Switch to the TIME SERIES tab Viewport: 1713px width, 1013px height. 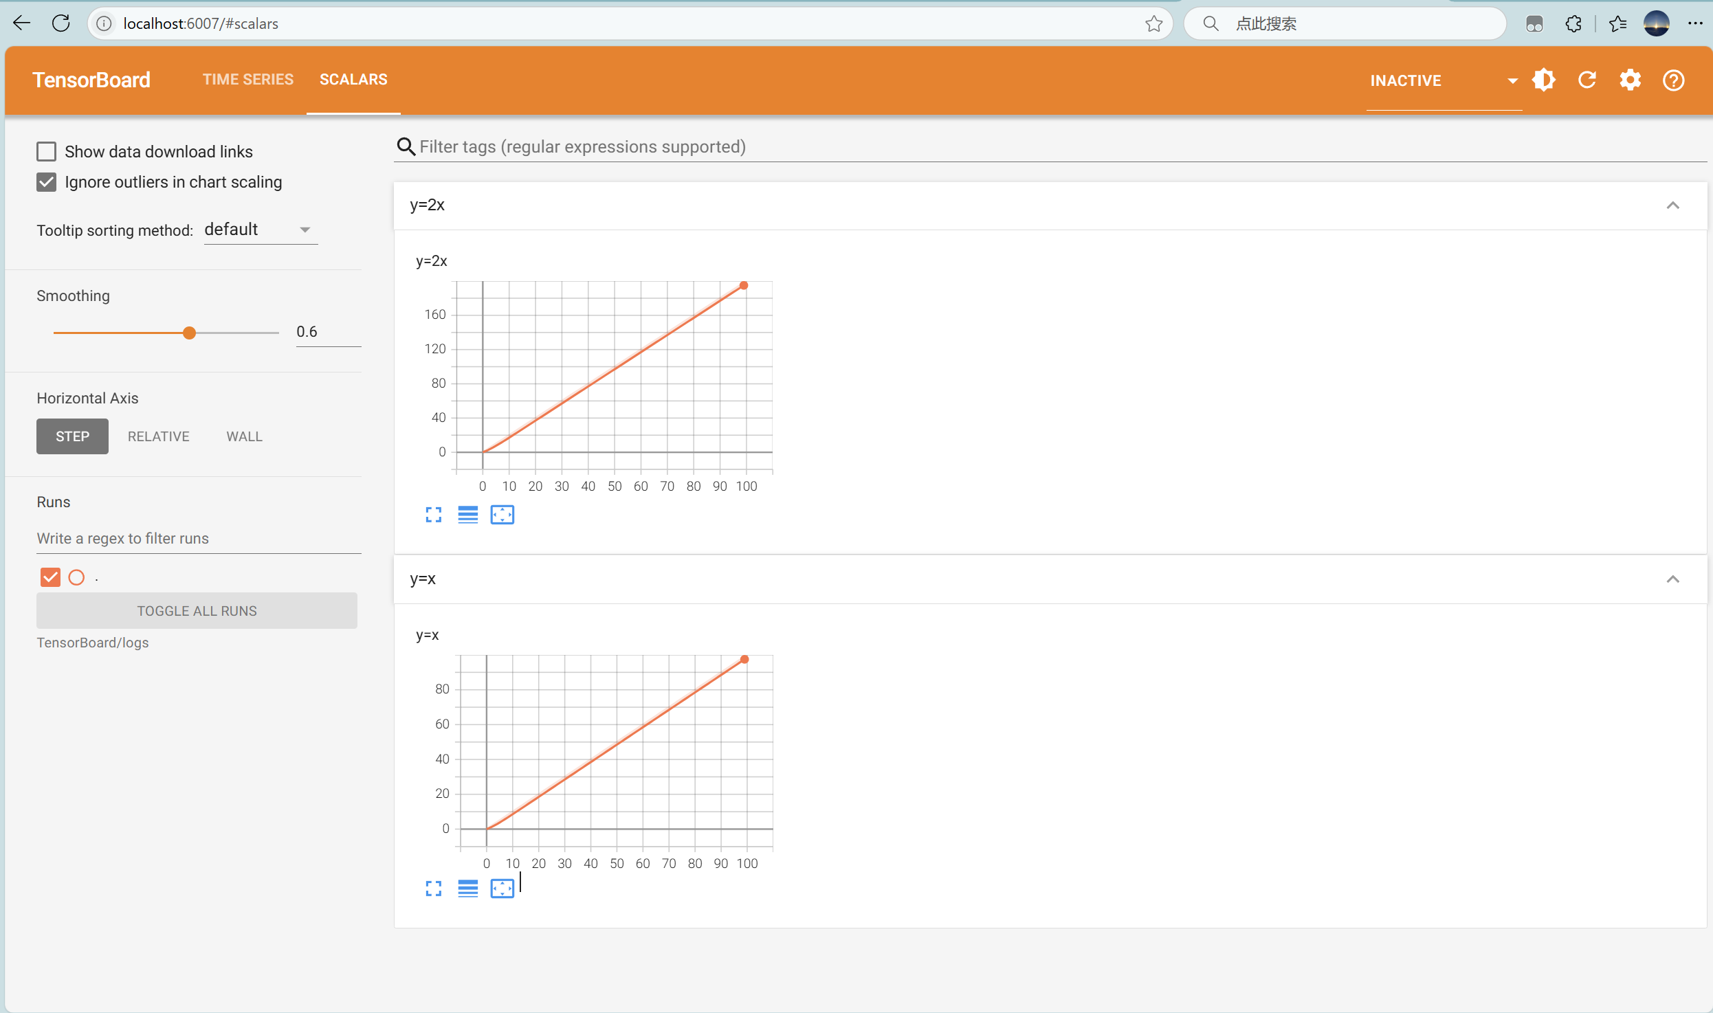pyautogui.click(x=247, y=80)
